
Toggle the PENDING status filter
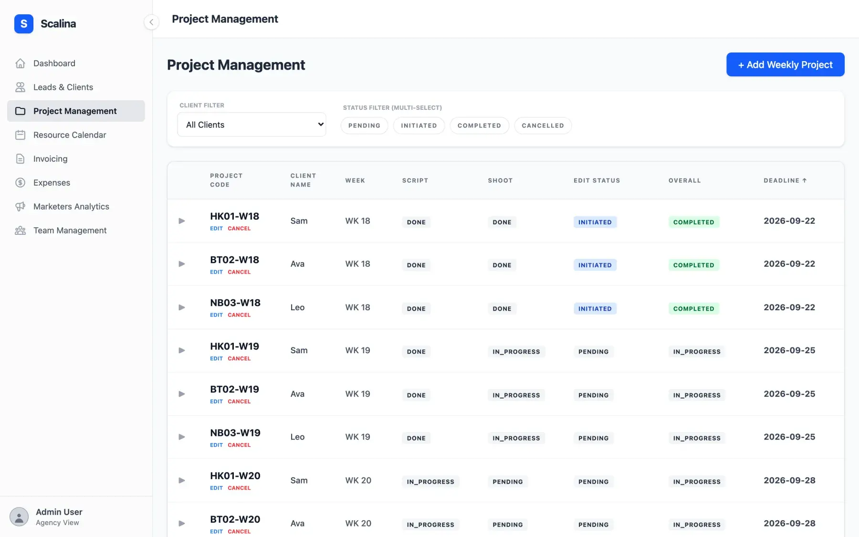point(364,126)
